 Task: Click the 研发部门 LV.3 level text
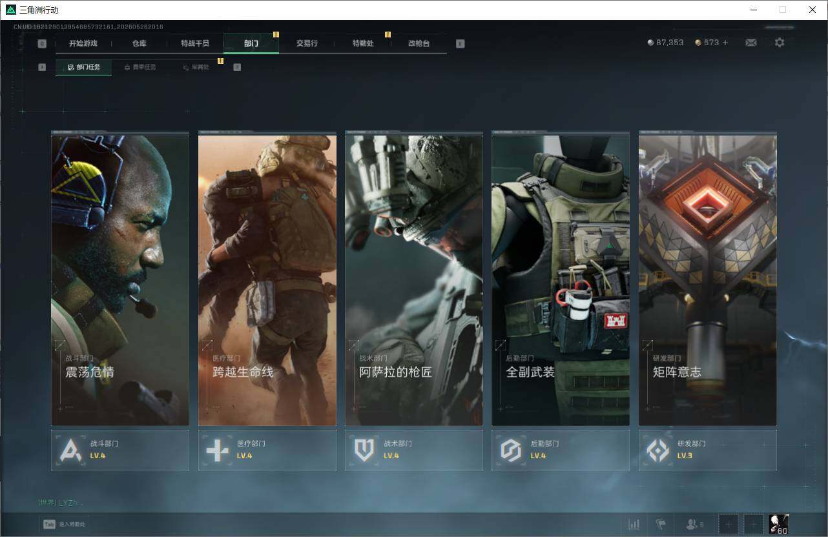pos(685,456)
